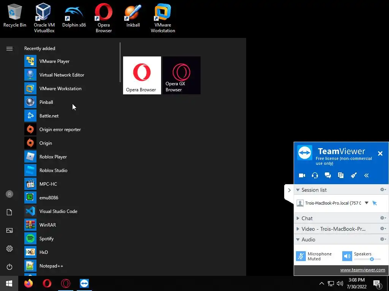Open the Recycle Bin desktop icon
The width and height of the screenshot is (389, 291).
click(x=15, y=16)
